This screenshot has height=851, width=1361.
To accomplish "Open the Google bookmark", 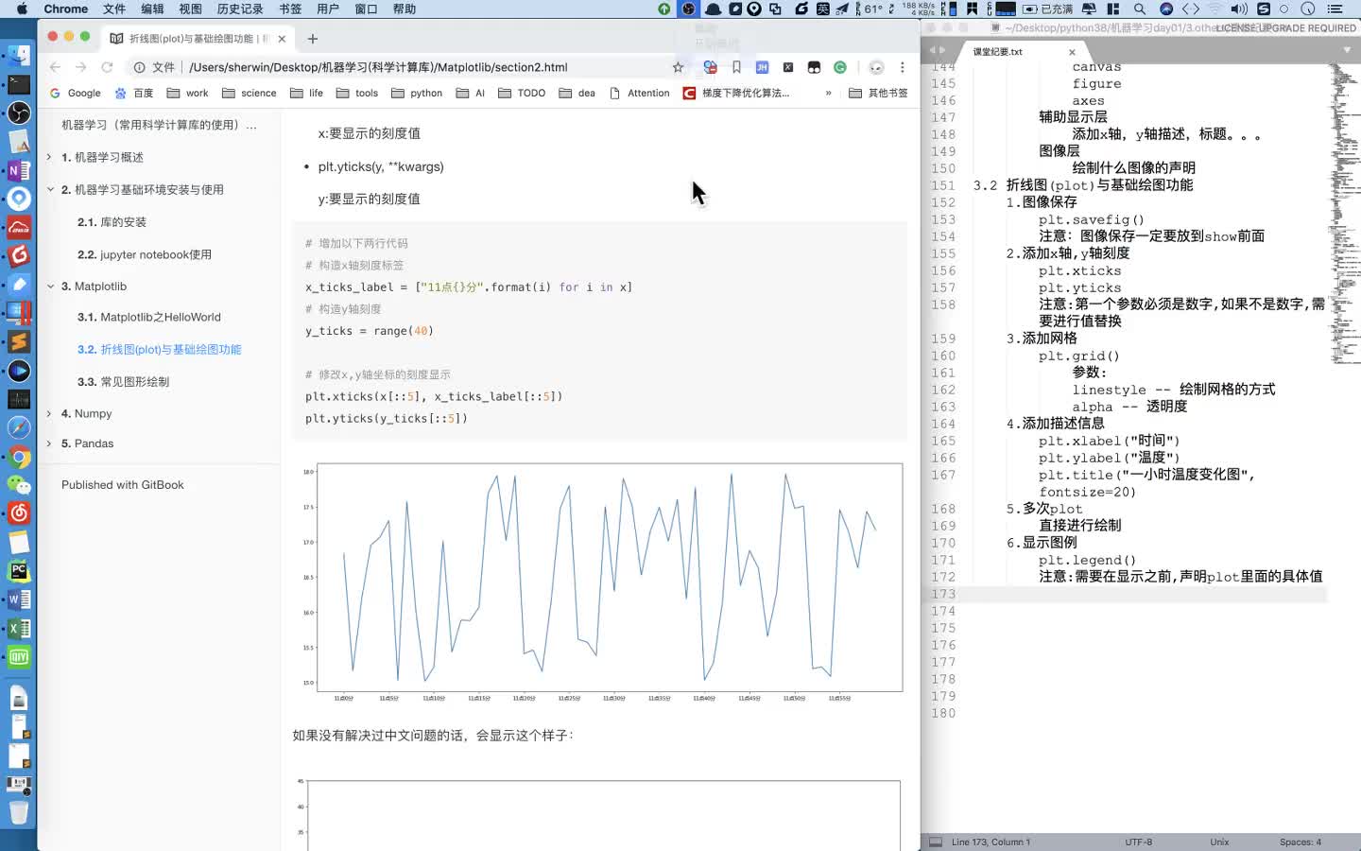I will tap(75, 93).
